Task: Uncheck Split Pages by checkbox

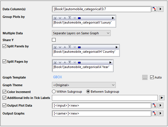Action: pyautogui.click(x=4, y=62)
